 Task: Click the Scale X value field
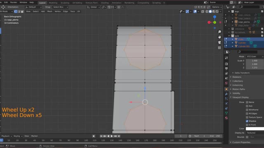pos(255,60)
